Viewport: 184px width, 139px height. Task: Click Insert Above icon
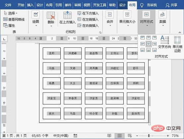point(68,15)
